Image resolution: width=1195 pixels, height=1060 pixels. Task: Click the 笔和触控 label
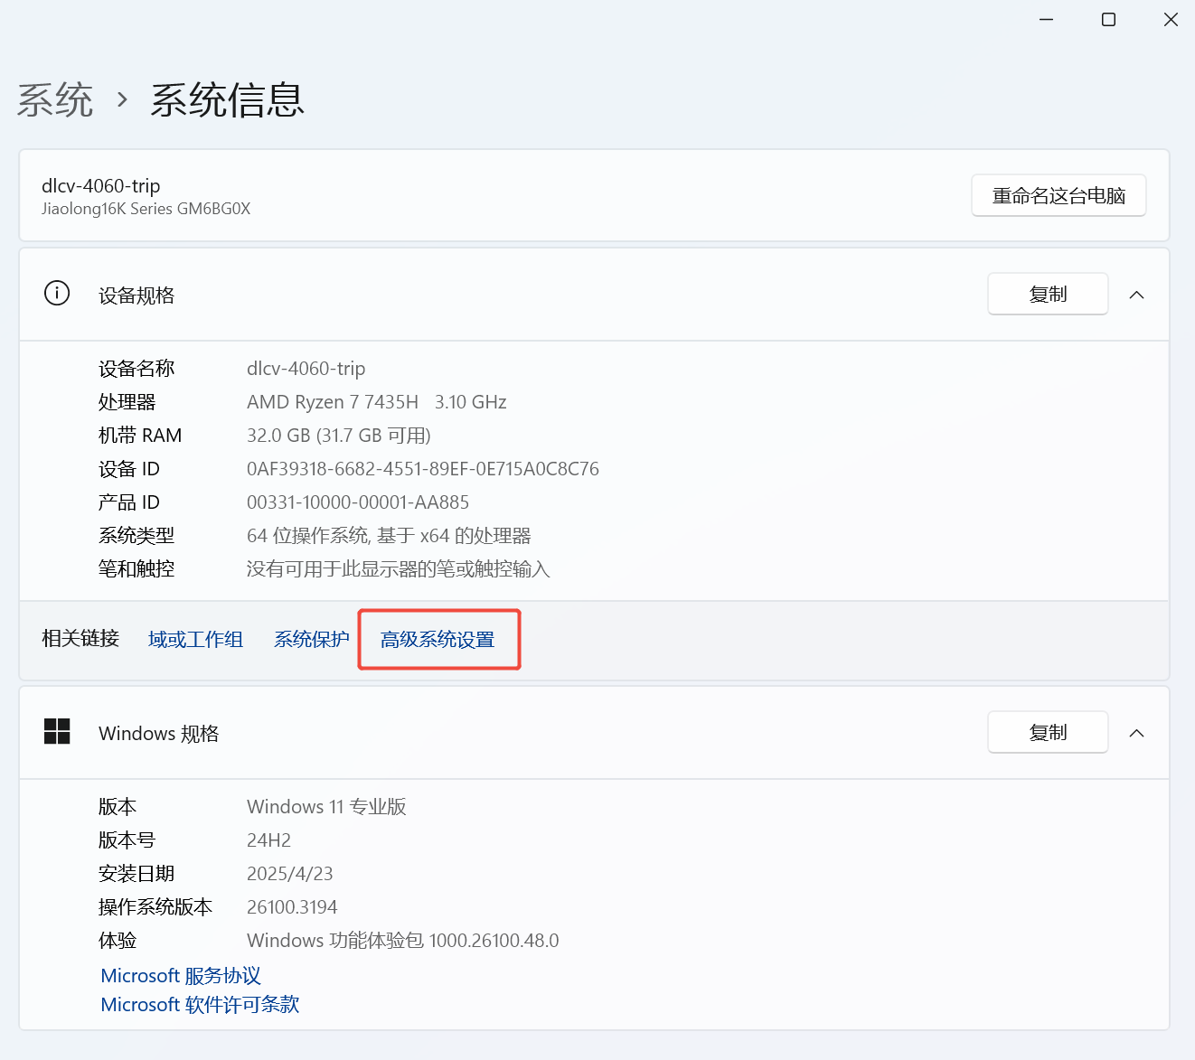coord(136,569)
